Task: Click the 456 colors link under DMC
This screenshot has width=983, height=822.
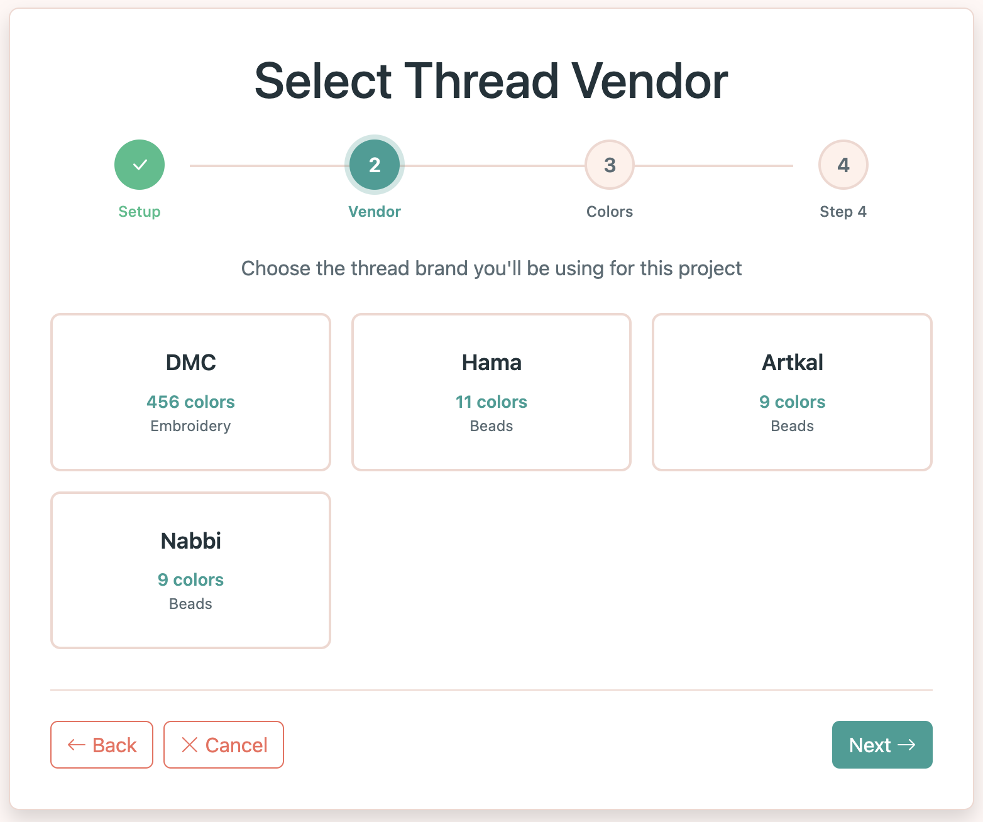Action: 190,402
